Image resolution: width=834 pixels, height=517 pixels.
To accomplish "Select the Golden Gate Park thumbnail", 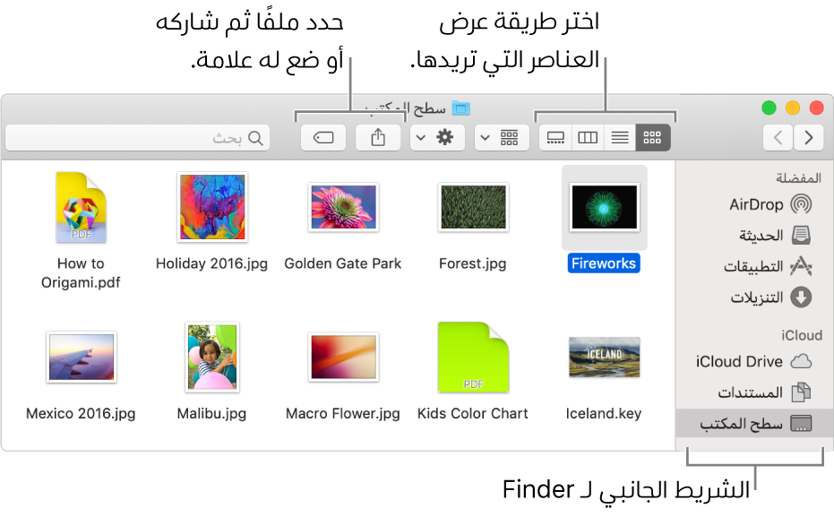I will point(343,207).
